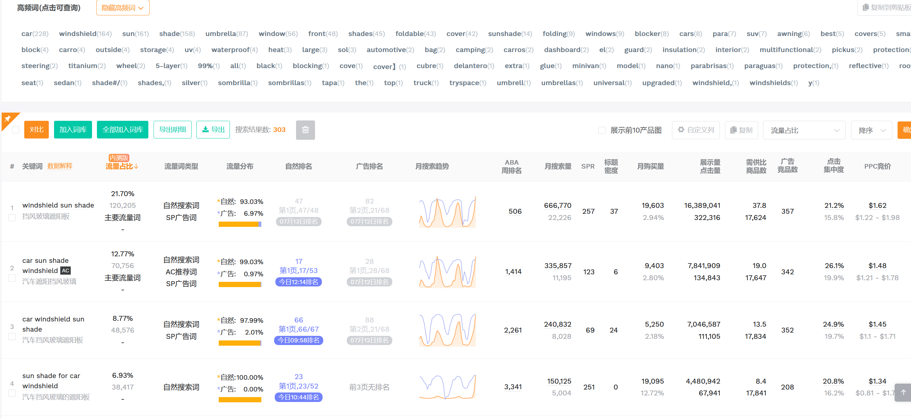Click high-frequency word sombrillas(1)
Viewport: 911px width, 419px height.
[289, 83]
